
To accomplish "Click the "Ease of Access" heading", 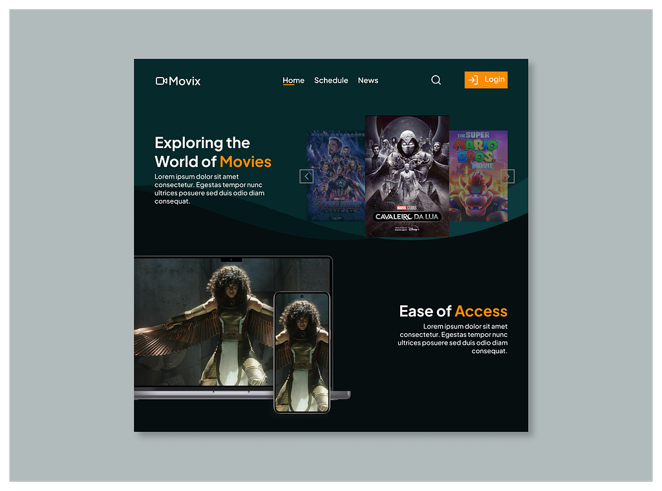I will pos(453,311).
